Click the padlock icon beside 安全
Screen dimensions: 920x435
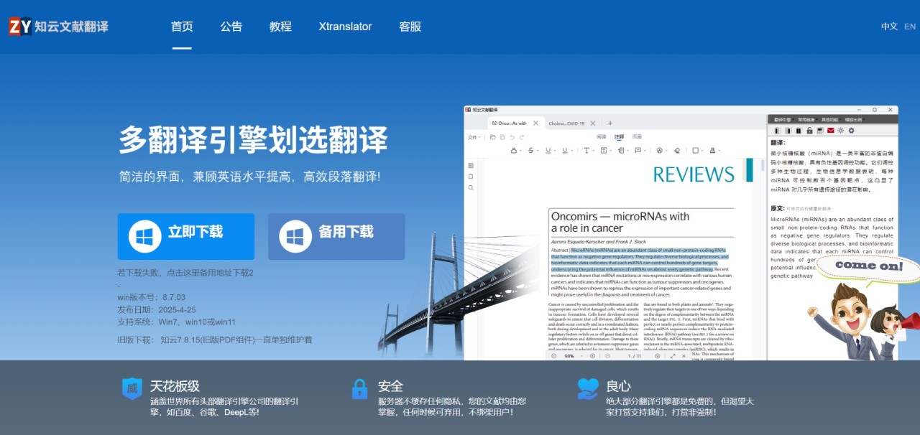(x=359, y=388)
